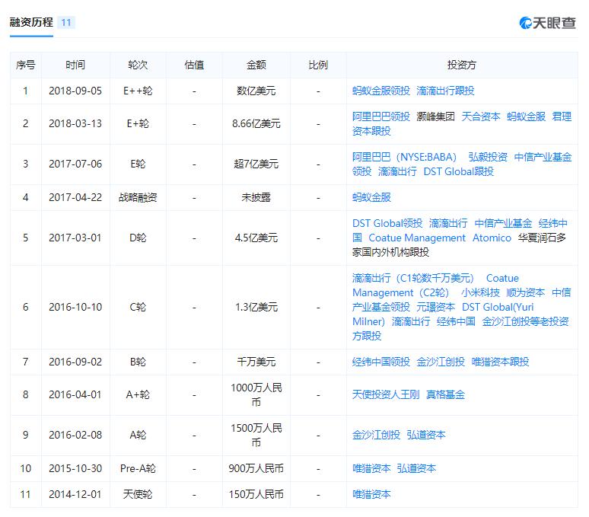Select the date cell 2014-12-01
This screenshot has width=589, height=517.
[x=75, y=495]
